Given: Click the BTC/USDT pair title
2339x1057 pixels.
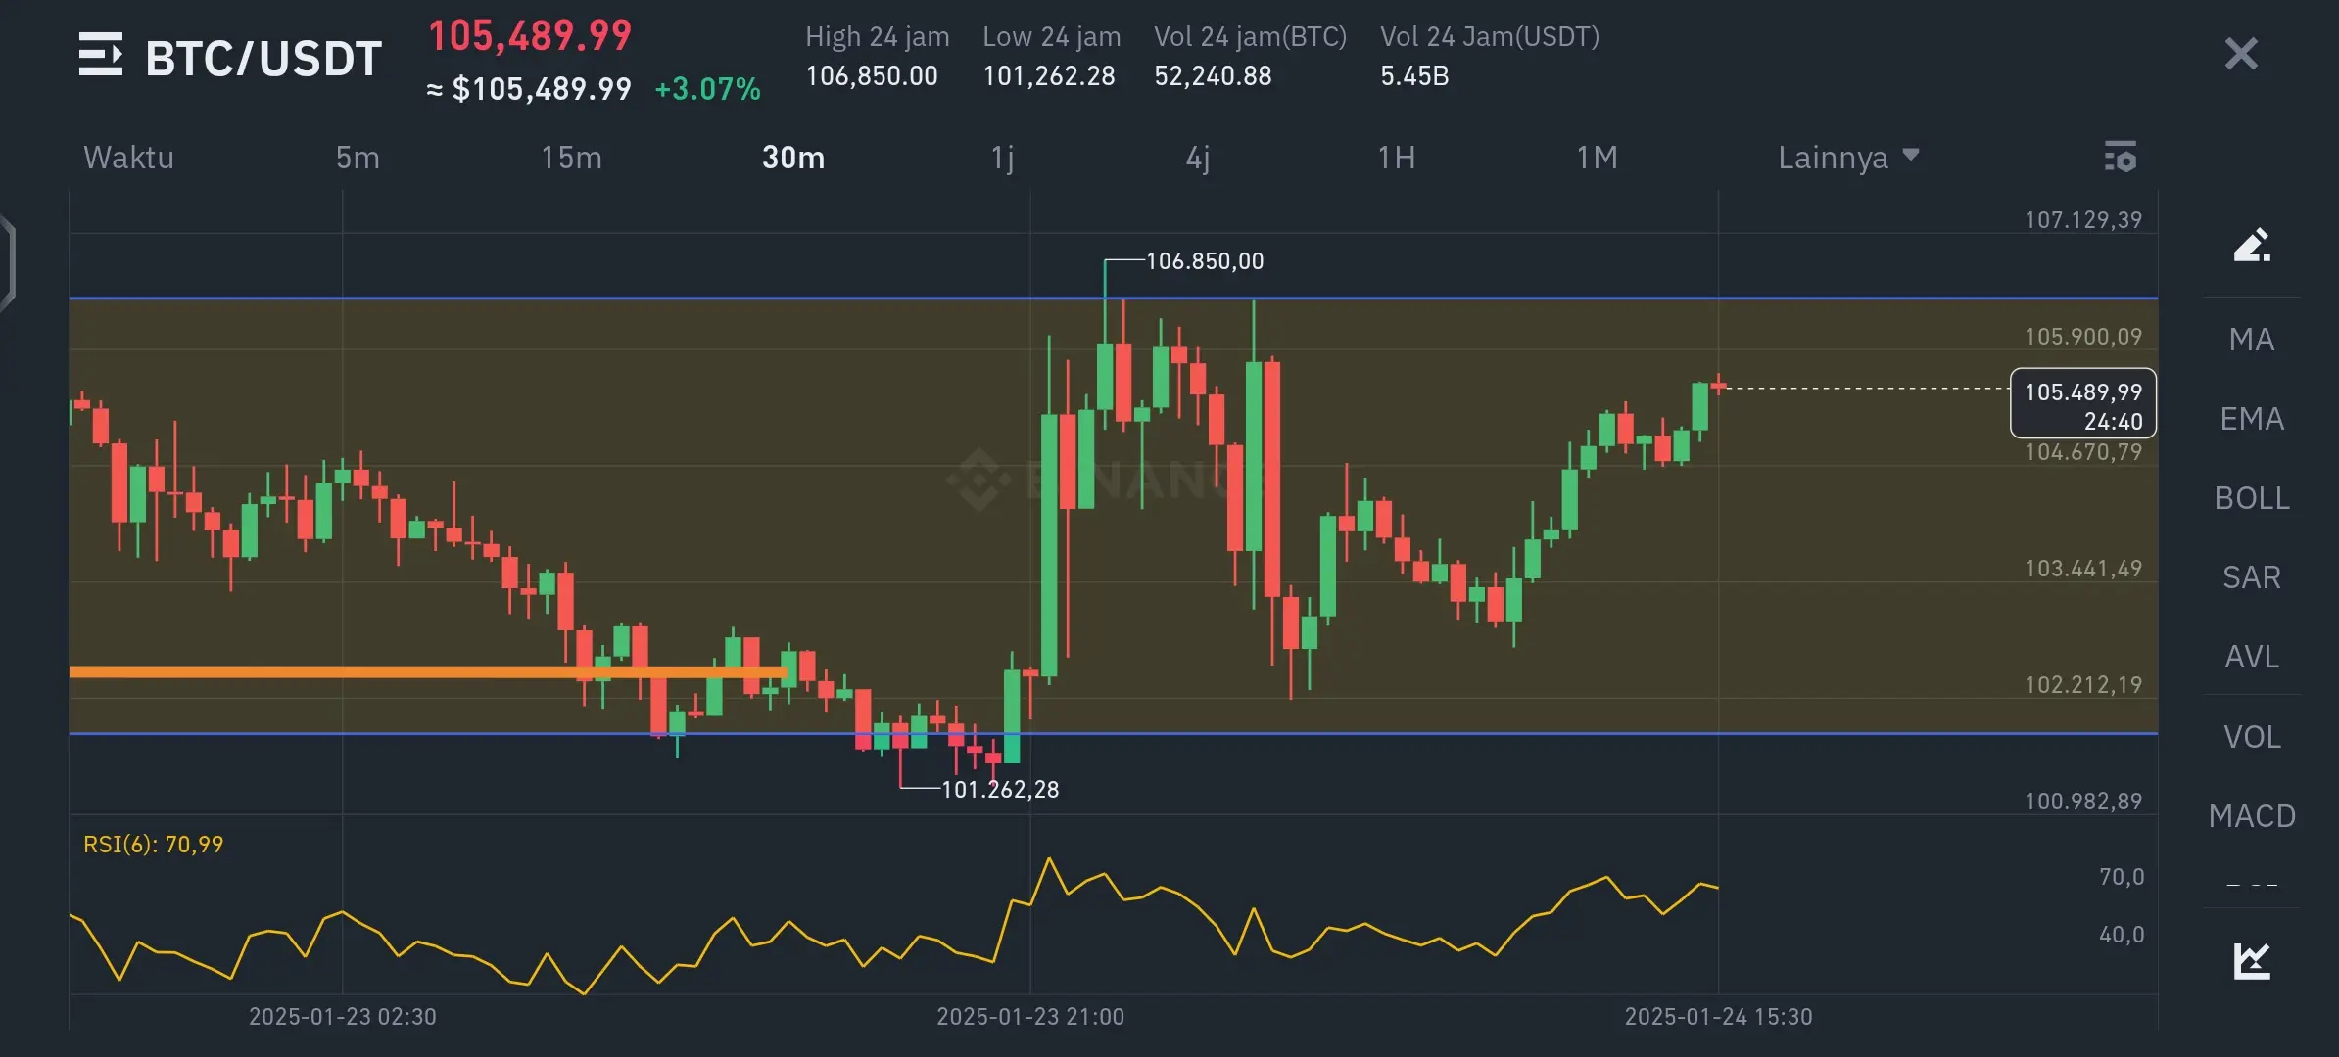Looking at the screenshot, I should 263,59.
